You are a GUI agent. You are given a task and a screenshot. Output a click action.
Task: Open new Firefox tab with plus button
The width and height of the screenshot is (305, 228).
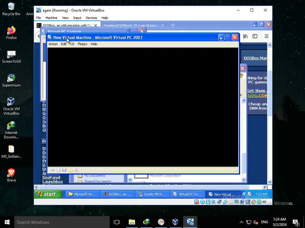173,26
